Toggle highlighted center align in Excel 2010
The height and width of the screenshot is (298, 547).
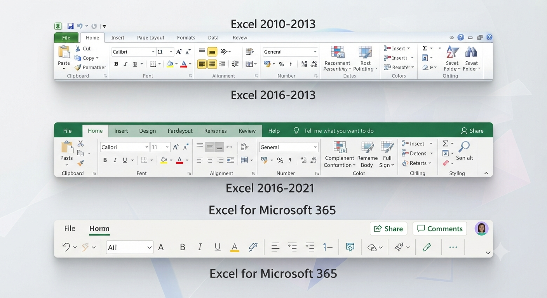point(212,64)
